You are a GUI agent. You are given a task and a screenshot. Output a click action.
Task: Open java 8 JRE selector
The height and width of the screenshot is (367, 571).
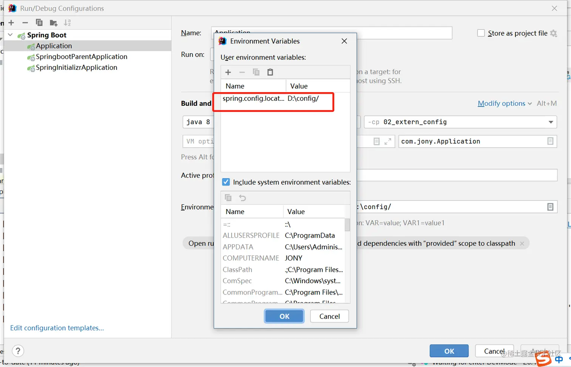(x=198, y=122)
